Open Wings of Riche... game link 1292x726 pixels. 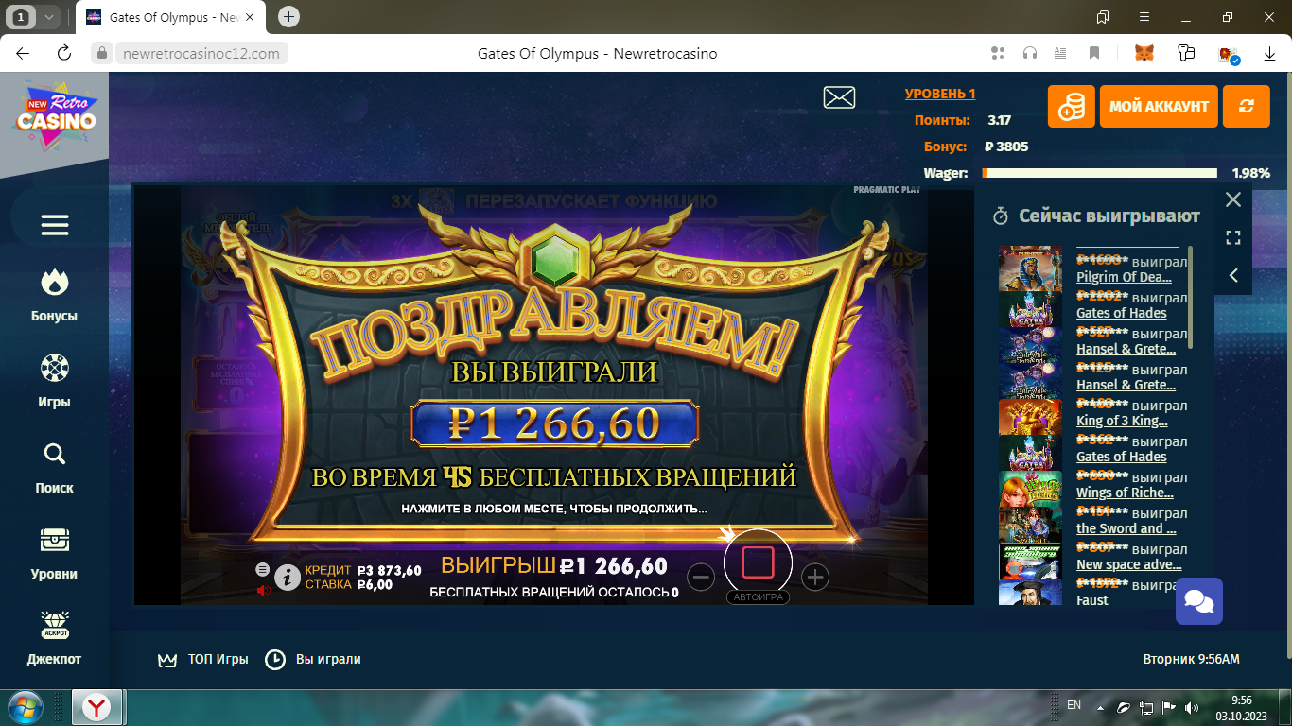[x=1125, y=493]
